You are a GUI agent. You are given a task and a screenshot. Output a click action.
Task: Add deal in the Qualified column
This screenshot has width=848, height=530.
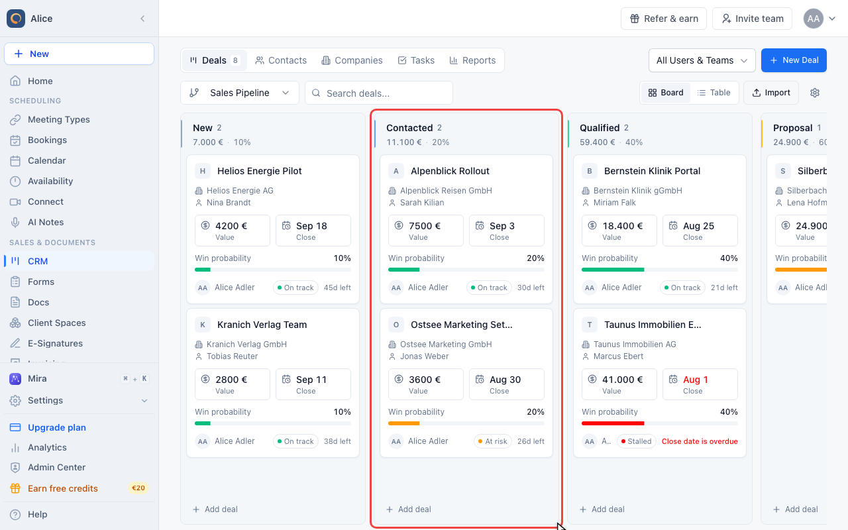coord(602,509)
